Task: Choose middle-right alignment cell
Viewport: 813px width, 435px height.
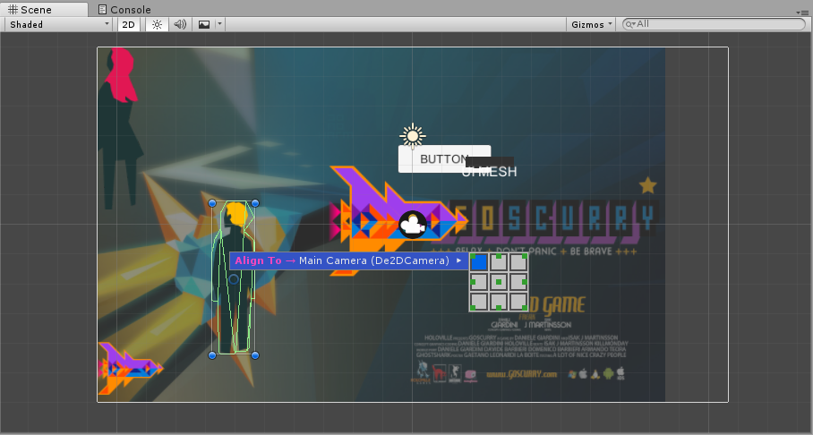Action: point(518,282)
